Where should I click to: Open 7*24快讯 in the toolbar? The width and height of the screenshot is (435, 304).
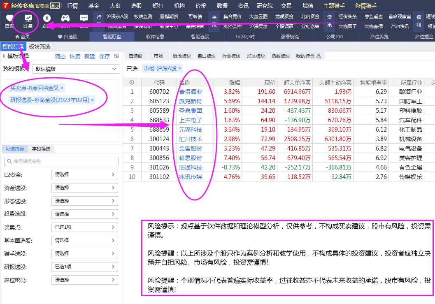400,26
